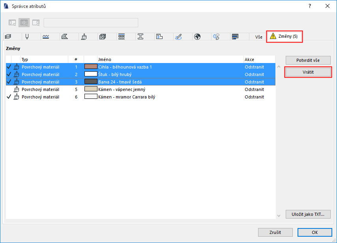Open the Composites attribute tab
337x243 pixels.
pyautogui.click(x=122, y=37)
